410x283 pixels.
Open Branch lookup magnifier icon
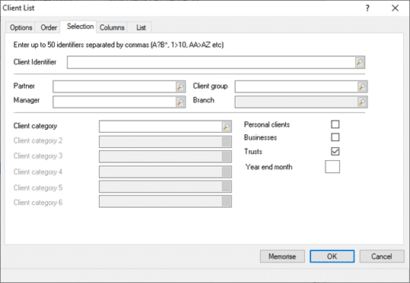click(x=362, y=102)
